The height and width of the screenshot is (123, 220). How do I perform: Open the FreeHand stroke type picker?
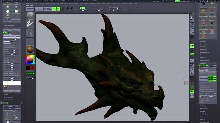click(30, 24)
